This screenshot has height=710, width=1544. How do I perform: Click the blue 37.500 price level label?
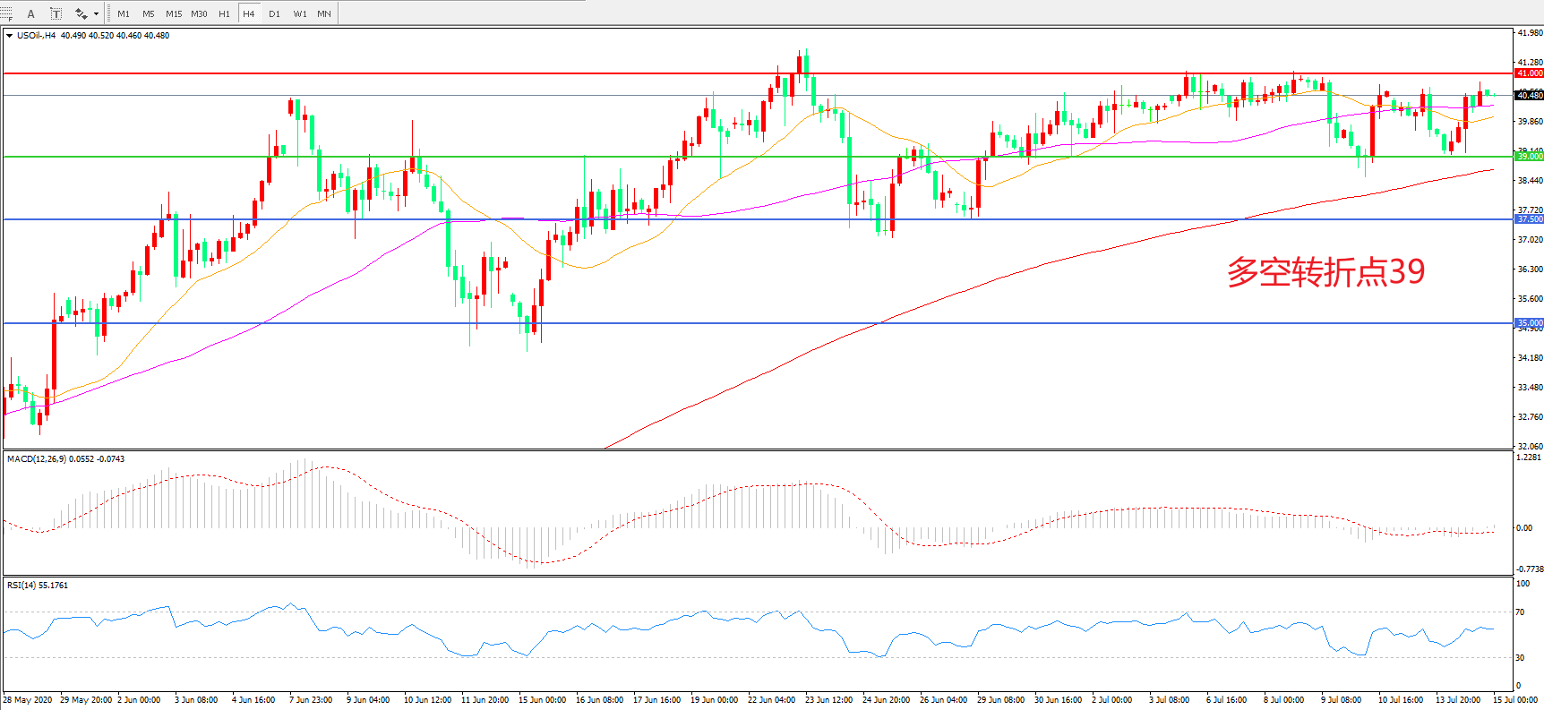tap(1529, 219)
